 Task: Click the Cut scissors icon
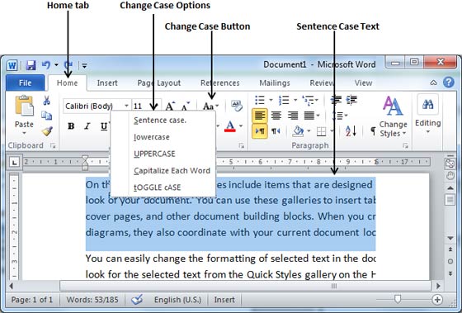point(46,100)
